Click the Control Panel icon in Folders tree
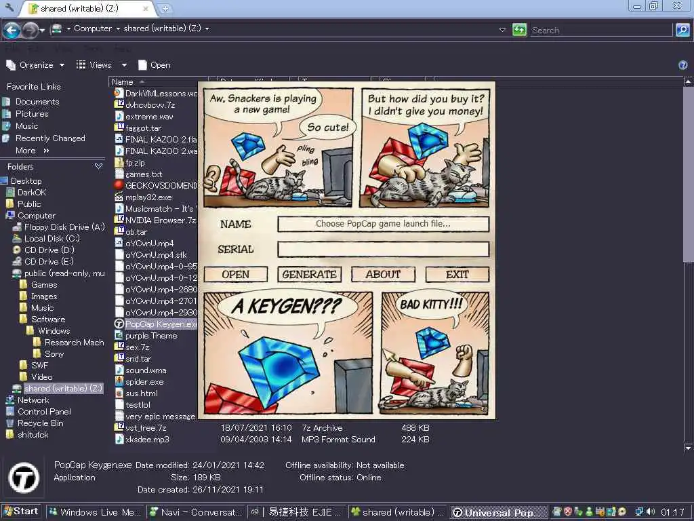Screen dimensions: 694x521 (x=9, y=412)
